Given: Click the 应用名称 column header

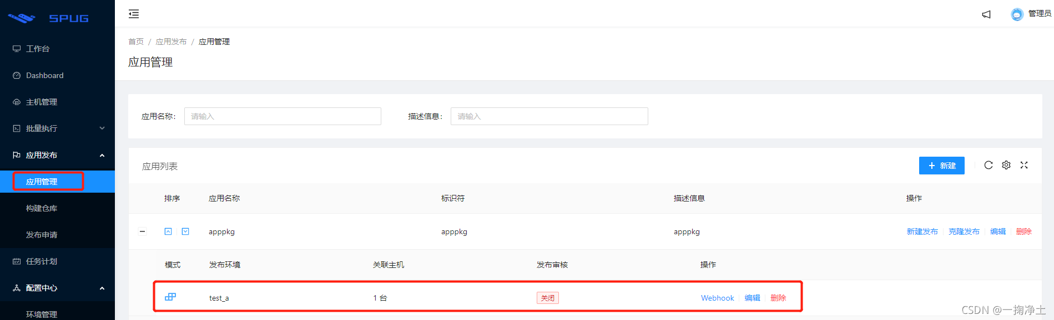Looking at the screenshot, I should click(224, 198).
